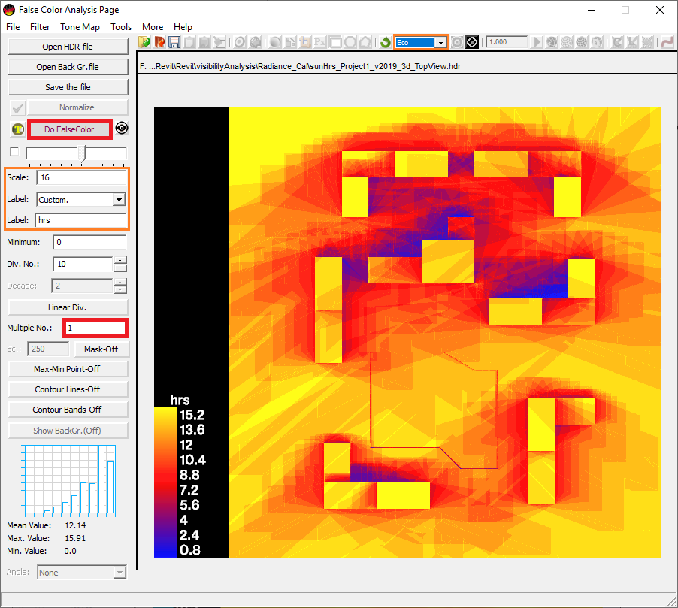
Task: Click the floppy disk save icon
Action: click(x=174, y=42)
